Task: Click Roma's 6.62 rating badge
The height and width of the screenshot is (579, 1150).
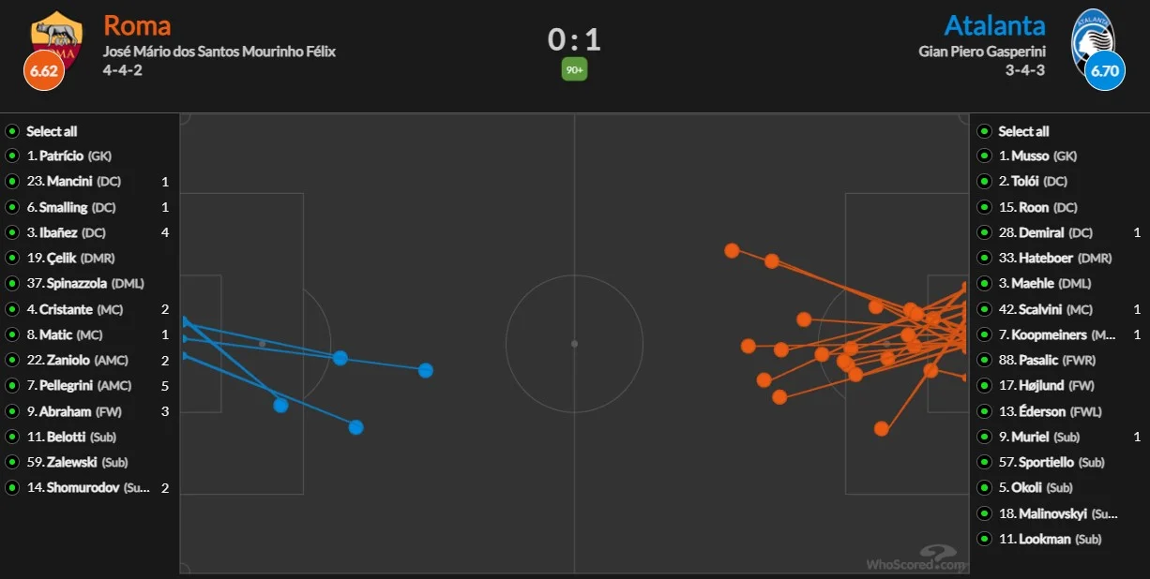Action: pyautogui.click(x=44, y=70)
